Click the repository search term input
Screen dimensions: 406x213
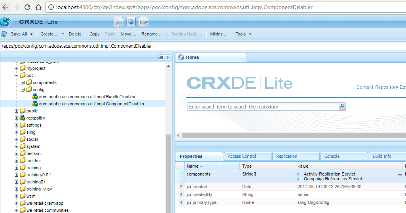[x=263, y=106]
